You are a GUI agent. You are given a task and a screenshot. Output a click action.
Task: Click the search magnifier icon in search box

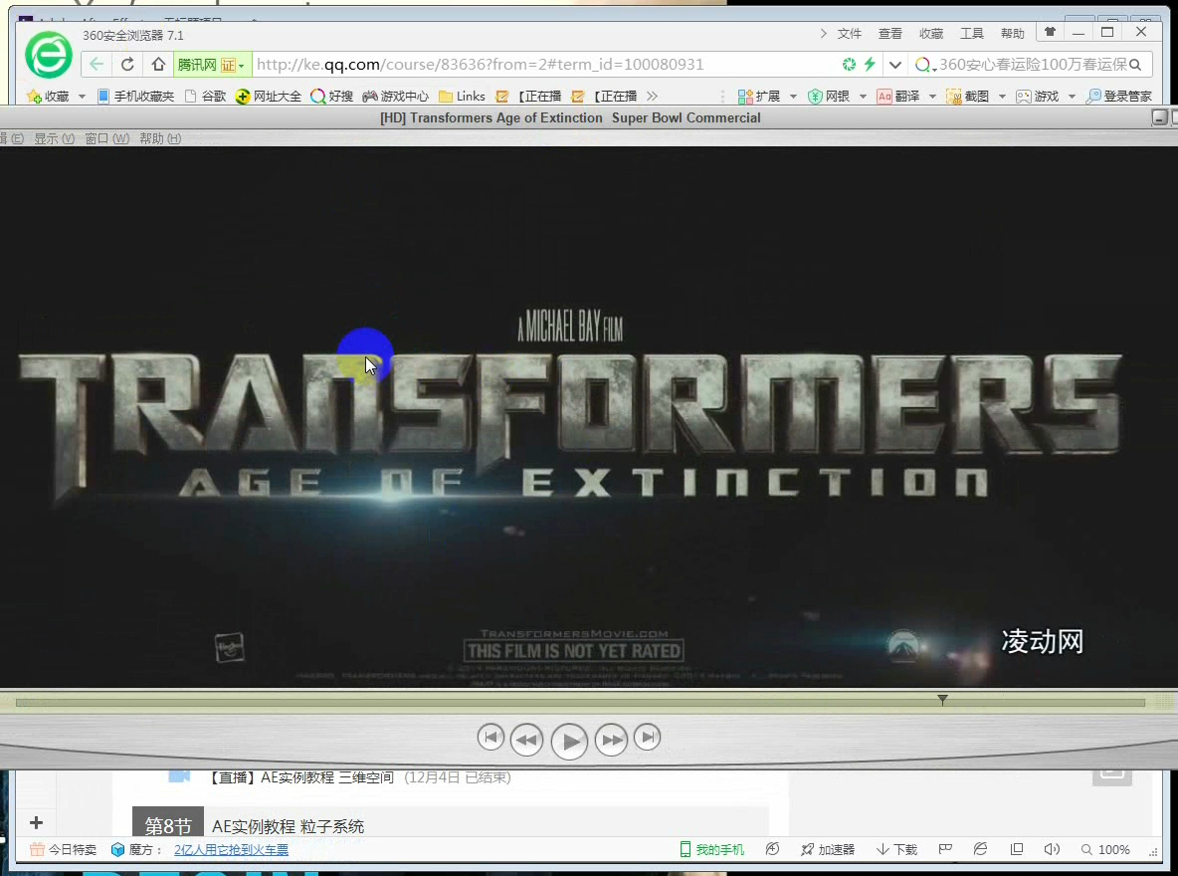pyautogui.click(x=1135, y=65)
